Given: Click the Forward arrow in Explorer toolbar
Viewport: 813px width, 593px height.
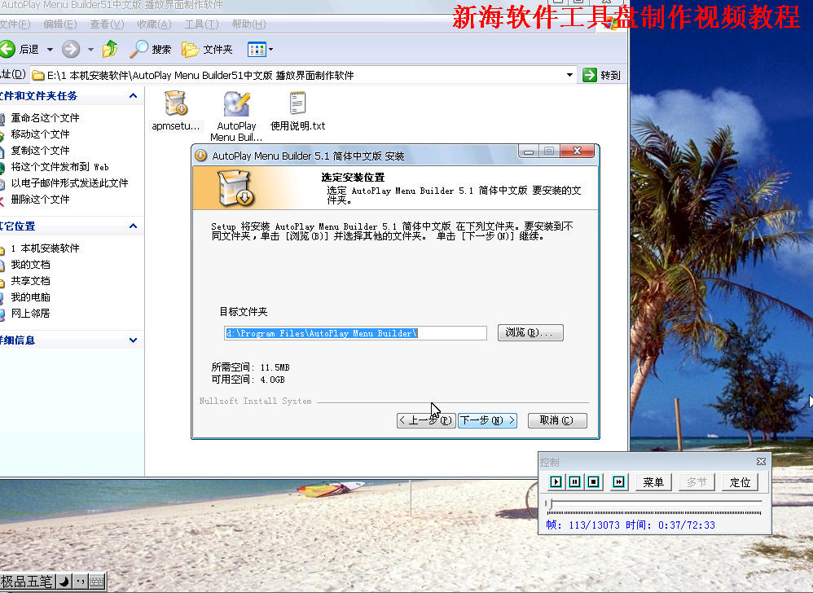Looking at the screenshot, I should [x=71, y=49].
